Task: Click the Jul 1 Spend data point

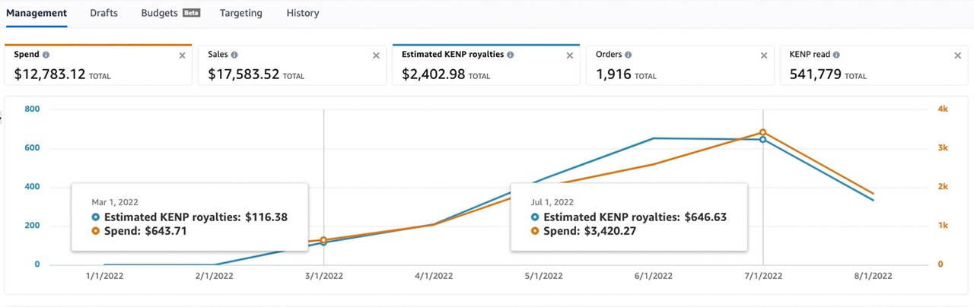Action: [x=762, y=132]
